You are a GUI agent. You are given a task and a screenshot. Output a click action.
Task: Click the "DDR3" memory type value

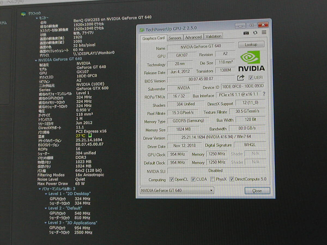pos(81,157)
